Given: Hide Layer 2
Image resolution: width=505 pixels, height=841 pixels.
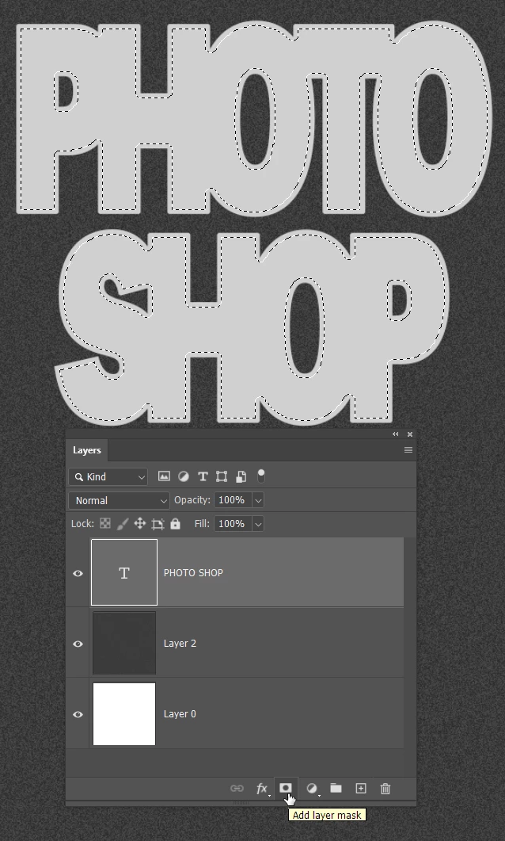Looking at the screenshot, I should tap(78, 644).
